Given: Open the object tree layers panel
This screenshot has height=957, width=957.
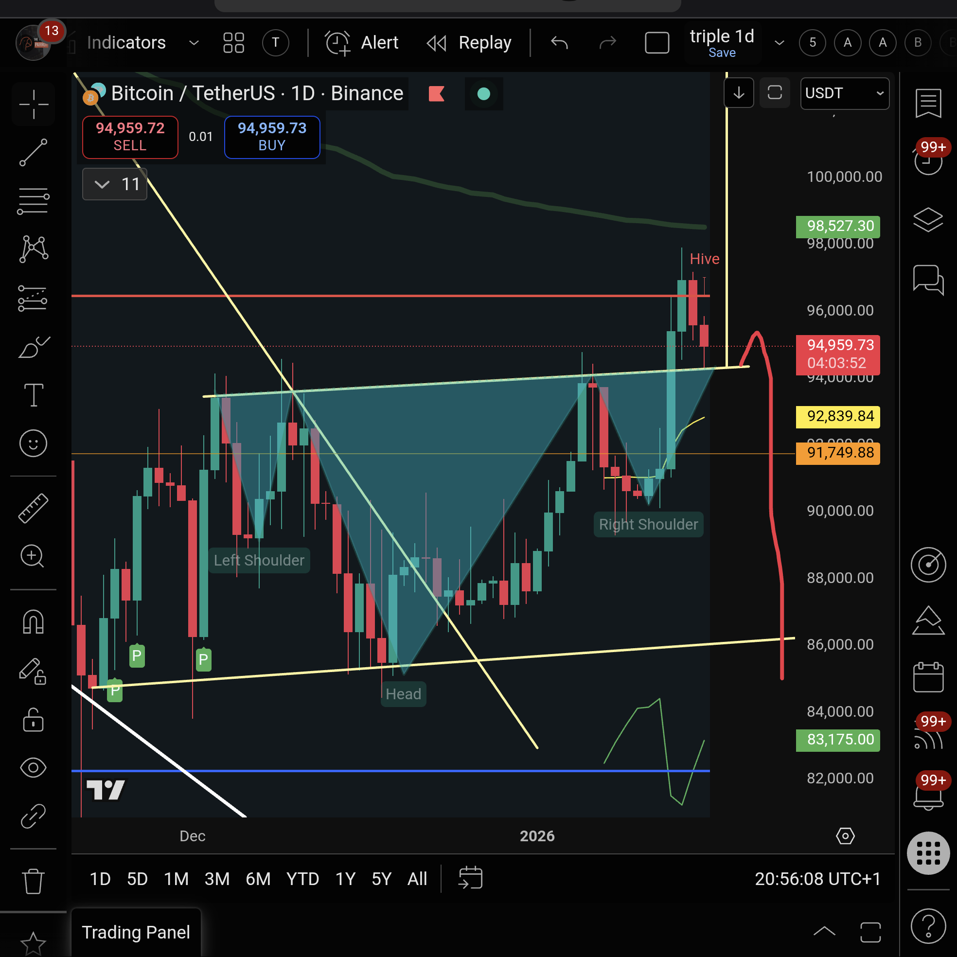Looking at the screenshot, I should coord(928,219).
